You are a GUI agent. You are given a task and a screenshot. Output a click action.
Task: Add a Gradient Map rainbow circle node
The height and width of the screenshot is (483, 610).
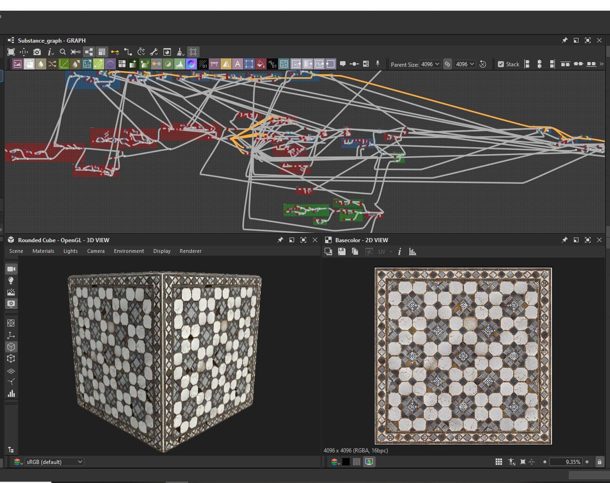[191, 64]
